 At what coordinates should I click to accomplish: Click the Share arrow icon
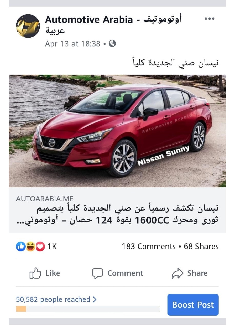pyautogui.click(x=177, y=273)
